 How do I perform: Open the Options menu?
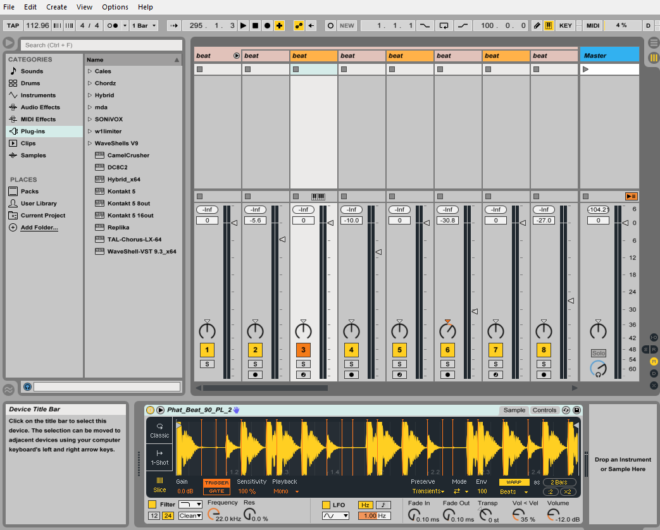[115, 7]
